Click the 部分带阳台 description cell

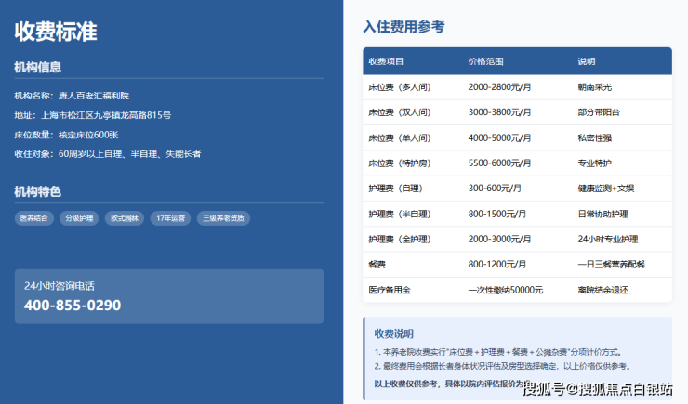599,112
